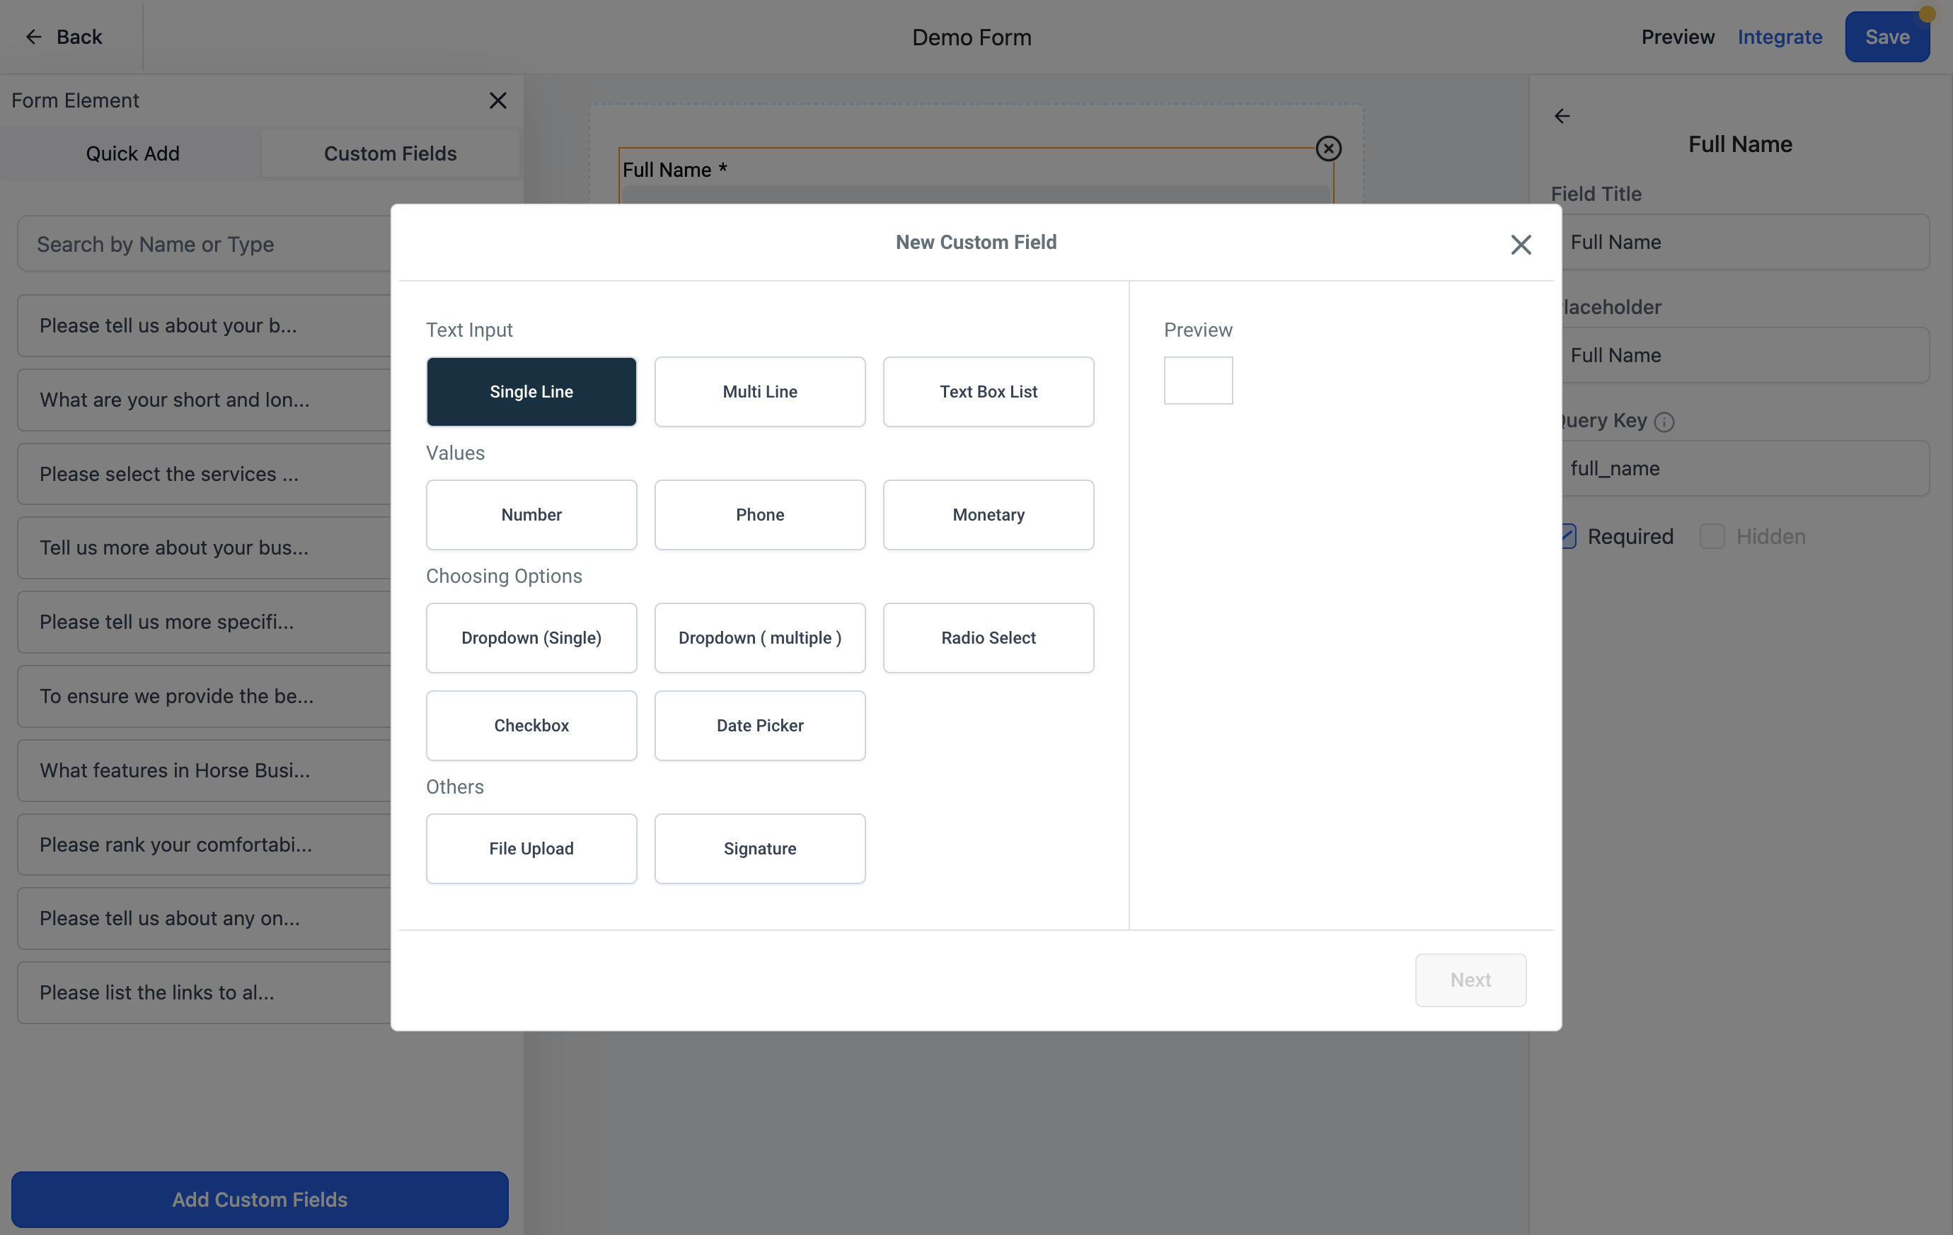
Task: Select the Single Line field type
Action: [x=531, y=392]
